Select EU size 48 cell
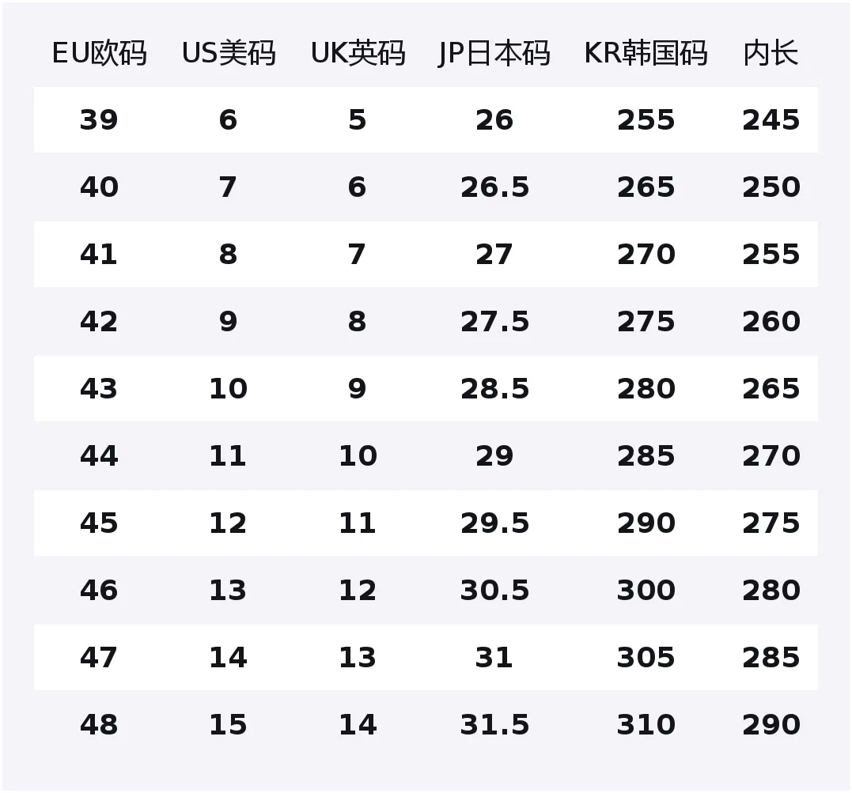The image size is (852, 793). [99, 725]
